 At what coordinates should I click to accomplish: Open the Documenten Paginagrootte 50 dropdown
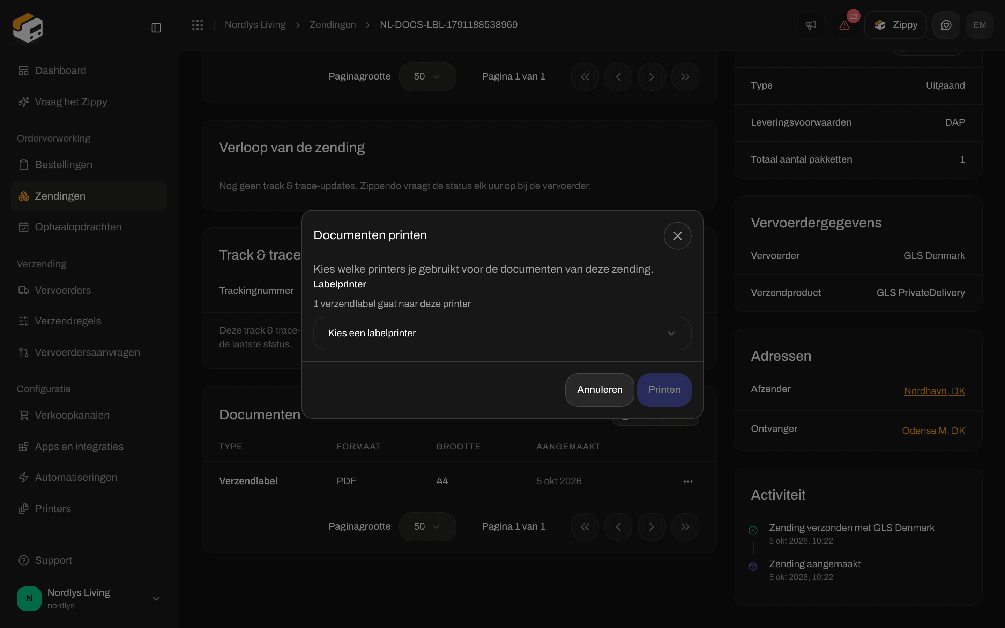point(427,527)
